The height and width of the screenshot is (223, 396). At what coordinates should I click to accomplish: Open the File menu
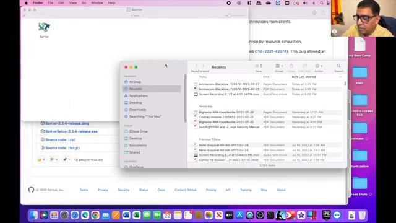(51, 3)
